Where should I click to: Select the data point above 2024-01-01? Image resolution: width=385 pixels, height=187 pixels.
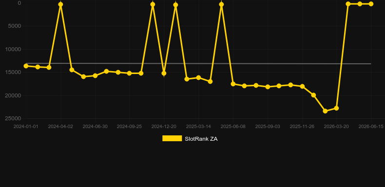tap(26, 66)
